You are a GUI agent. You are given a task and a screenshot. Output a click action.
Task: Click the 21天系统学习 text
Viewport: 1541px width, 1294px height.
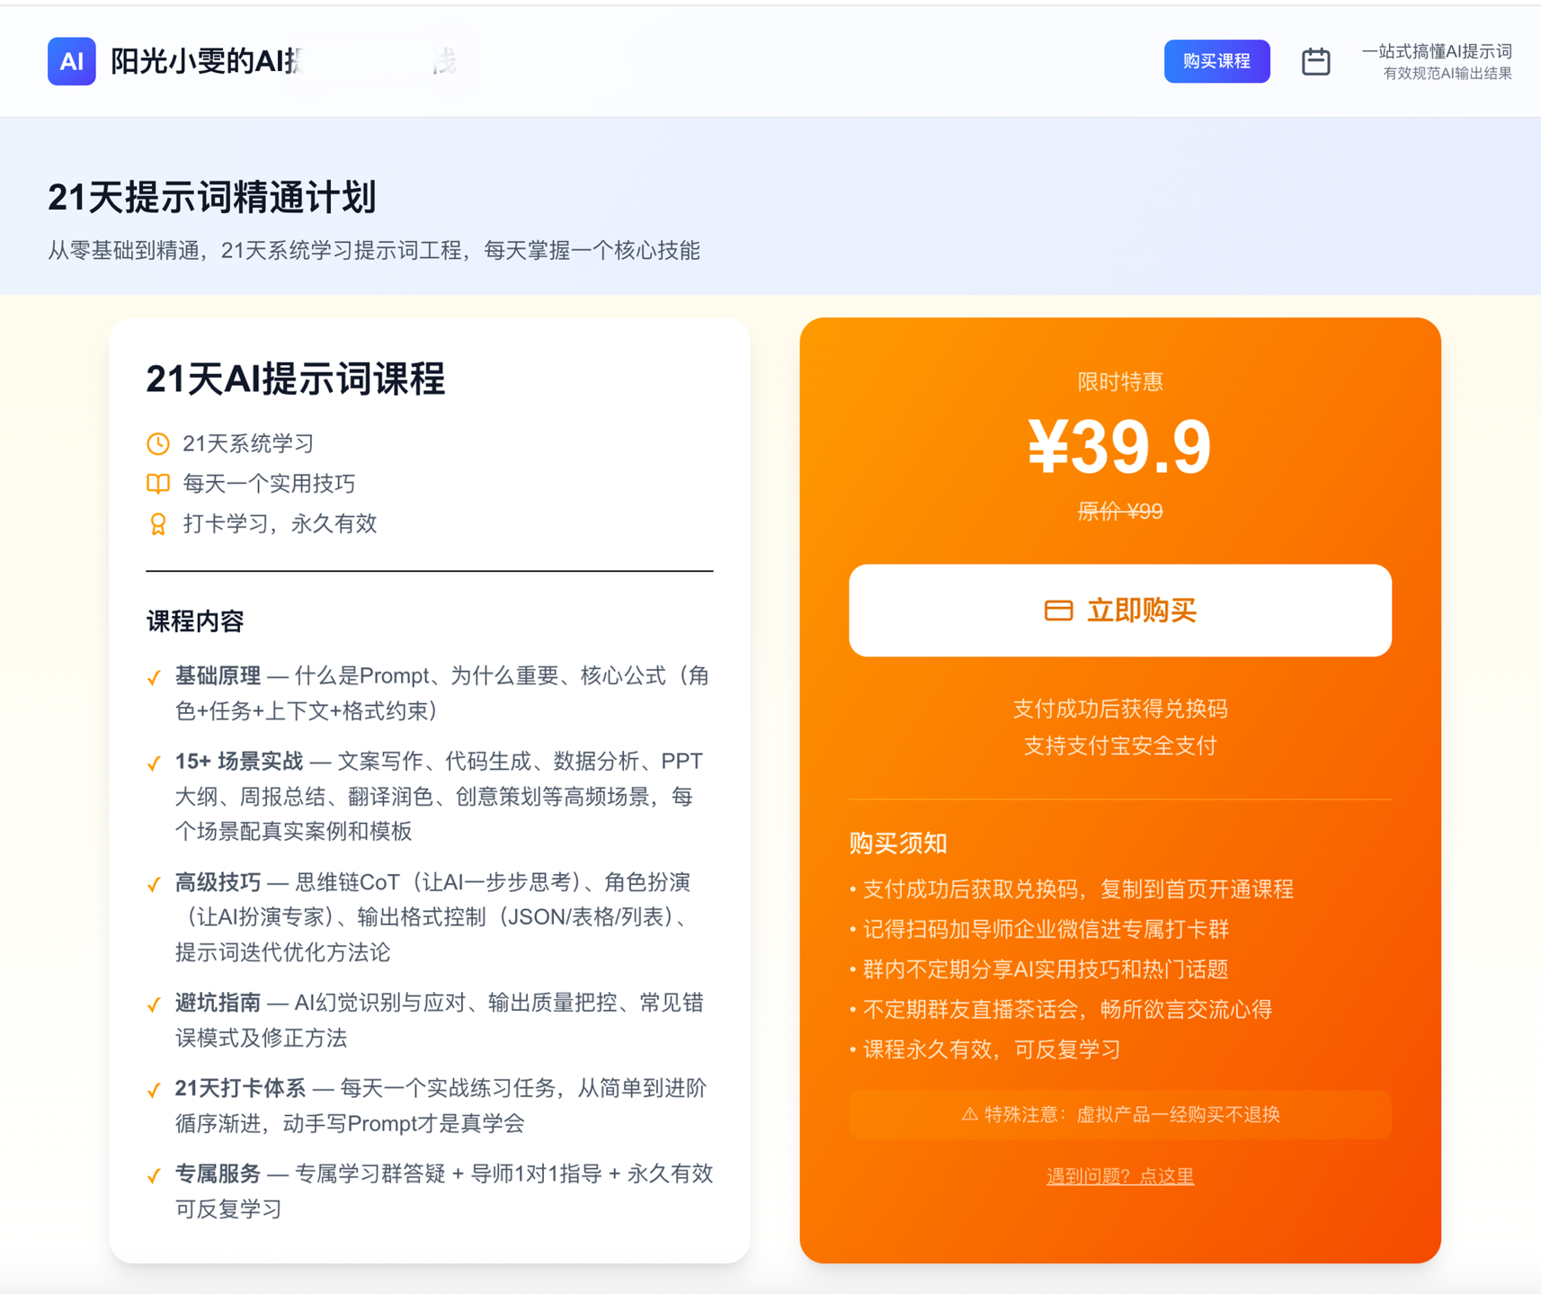248,443
